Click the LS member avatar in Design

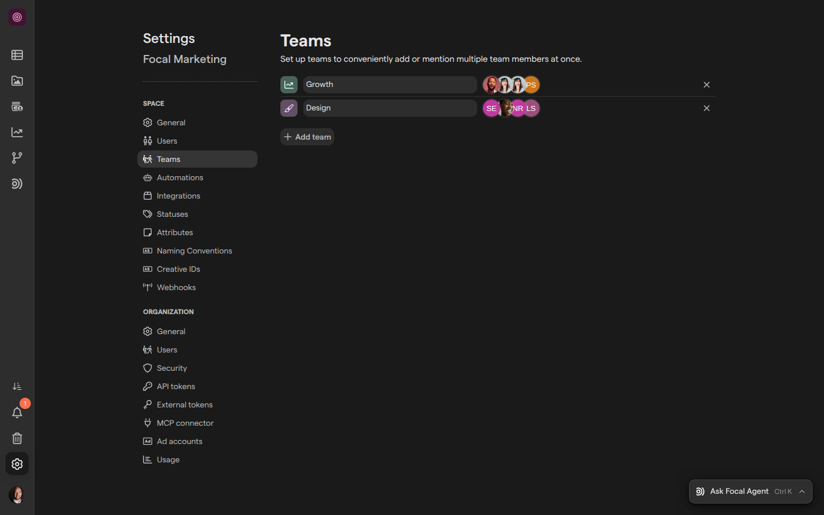click(x=532, y=108)
